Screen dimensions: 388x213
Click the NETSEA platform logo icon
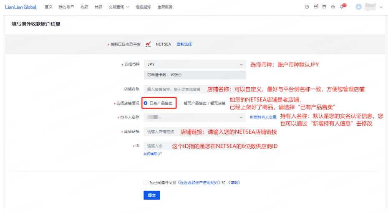[148, 44]
